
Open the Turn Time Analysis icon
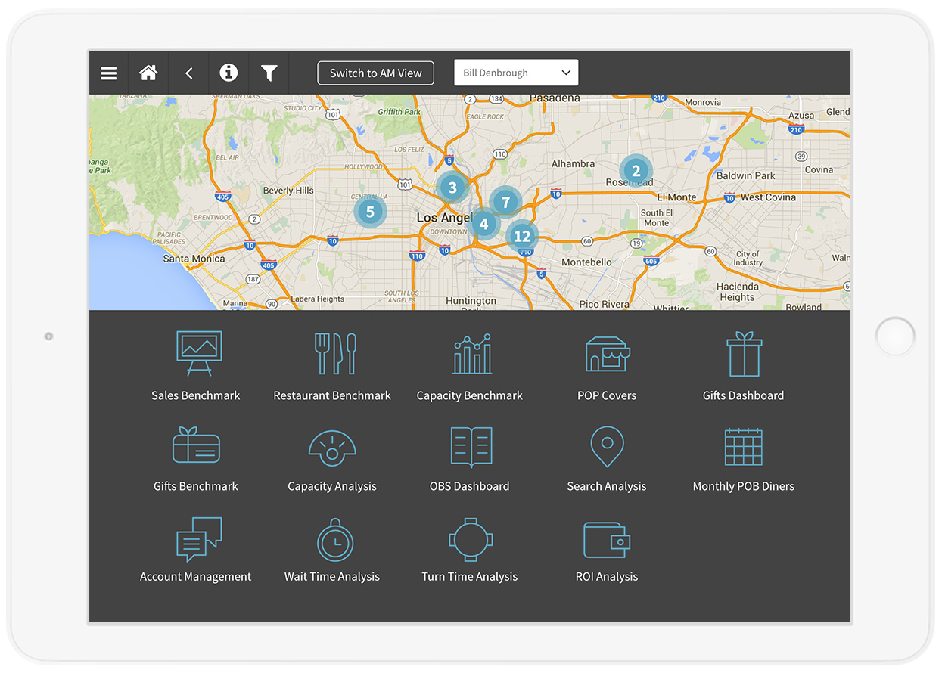[x=471, y=539]
